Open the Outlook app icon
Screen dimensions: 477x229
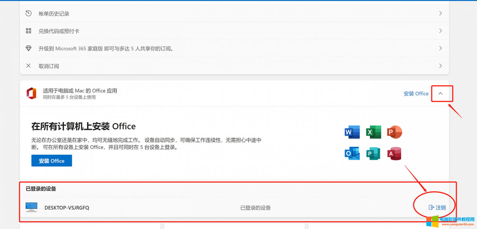pyautogui.click(x=352, y=153)
